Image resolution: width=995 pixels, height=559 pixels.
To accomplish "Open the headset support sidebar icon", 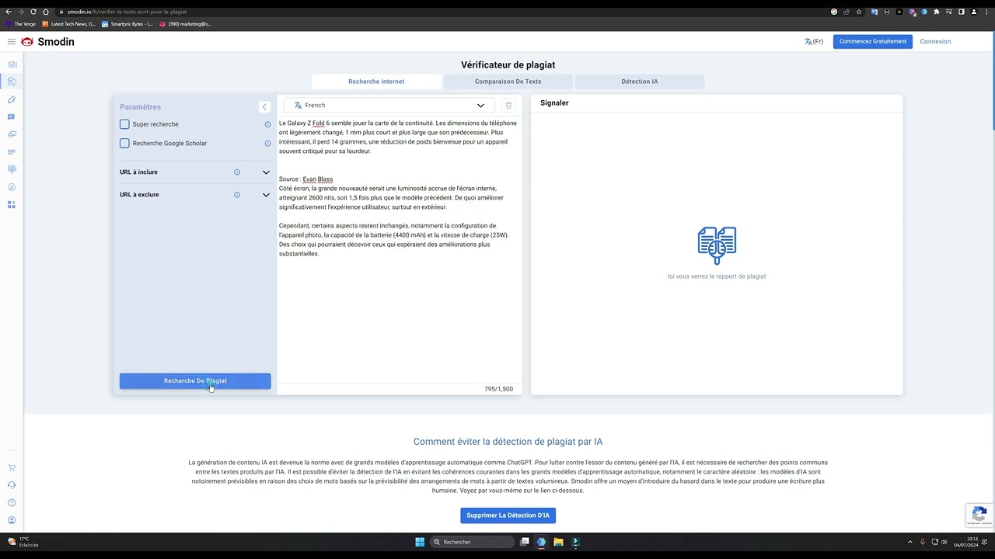I will tap(12, 485).
